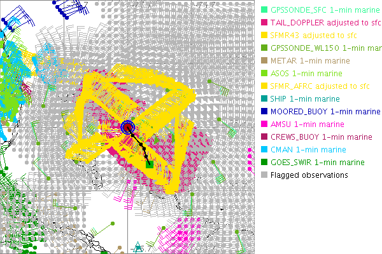Screen dimensions: 382x254
Task: Select the MOORED_BUOY blue legend swatch
Action: [x=264, y=112]
